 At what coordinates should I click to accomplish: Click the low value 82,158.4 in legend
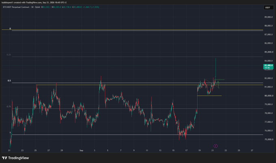(x=67, y=7)
